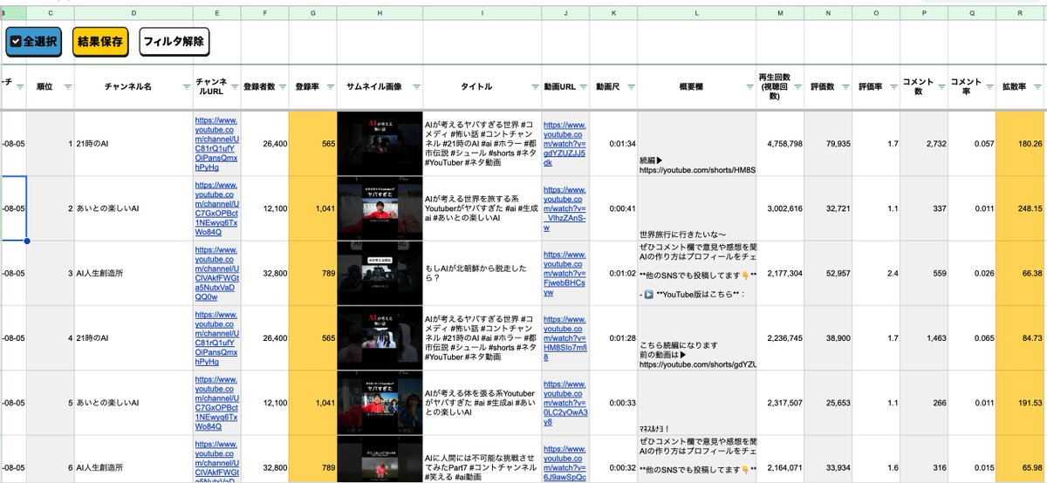Open the video link ending in 0LC2yOwA3y8

point(565,402)
